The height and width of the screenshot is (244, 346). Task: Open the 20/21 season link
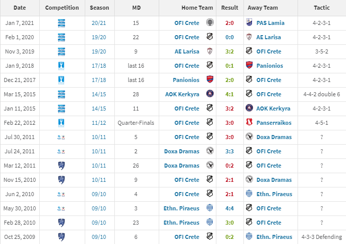pyautogui.click(x=99, y=23)
